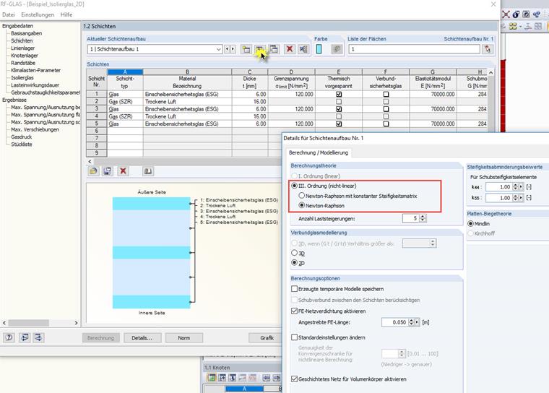Select Randstäbe in navigation tree
Image resolution: width=549 pixels, height=393 pixels.
[x=23, y=63]
